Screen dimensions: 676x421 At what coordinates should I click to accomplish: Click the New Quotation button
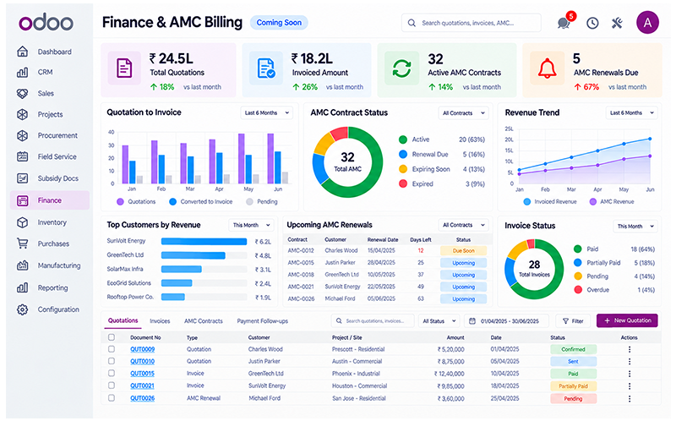tap(627, 320)
